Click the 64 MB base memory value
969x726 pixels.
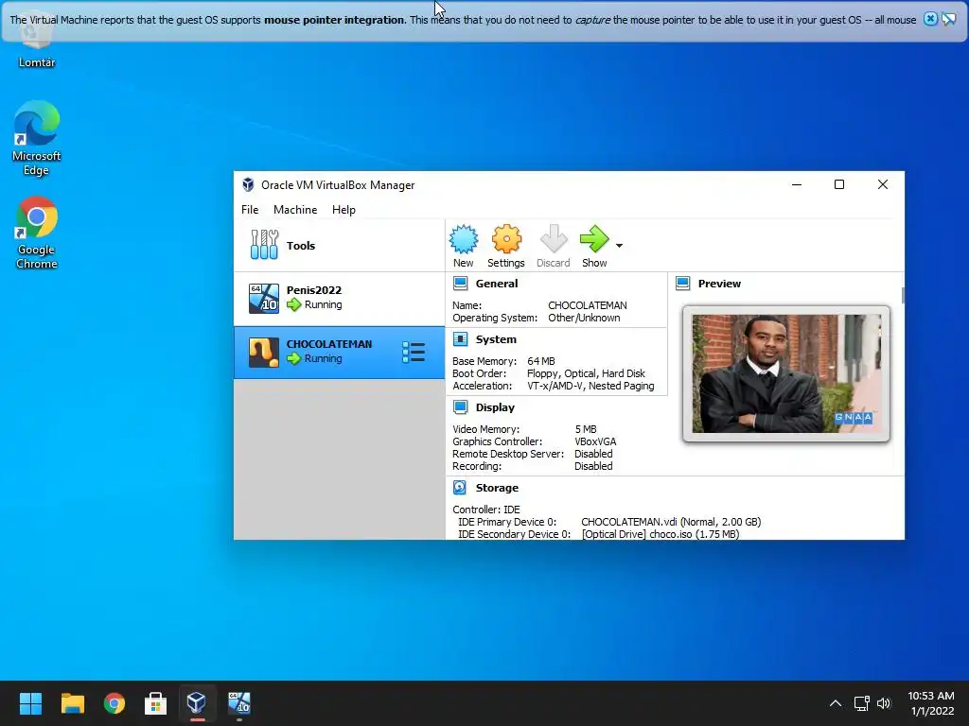[x=540, y=361]
